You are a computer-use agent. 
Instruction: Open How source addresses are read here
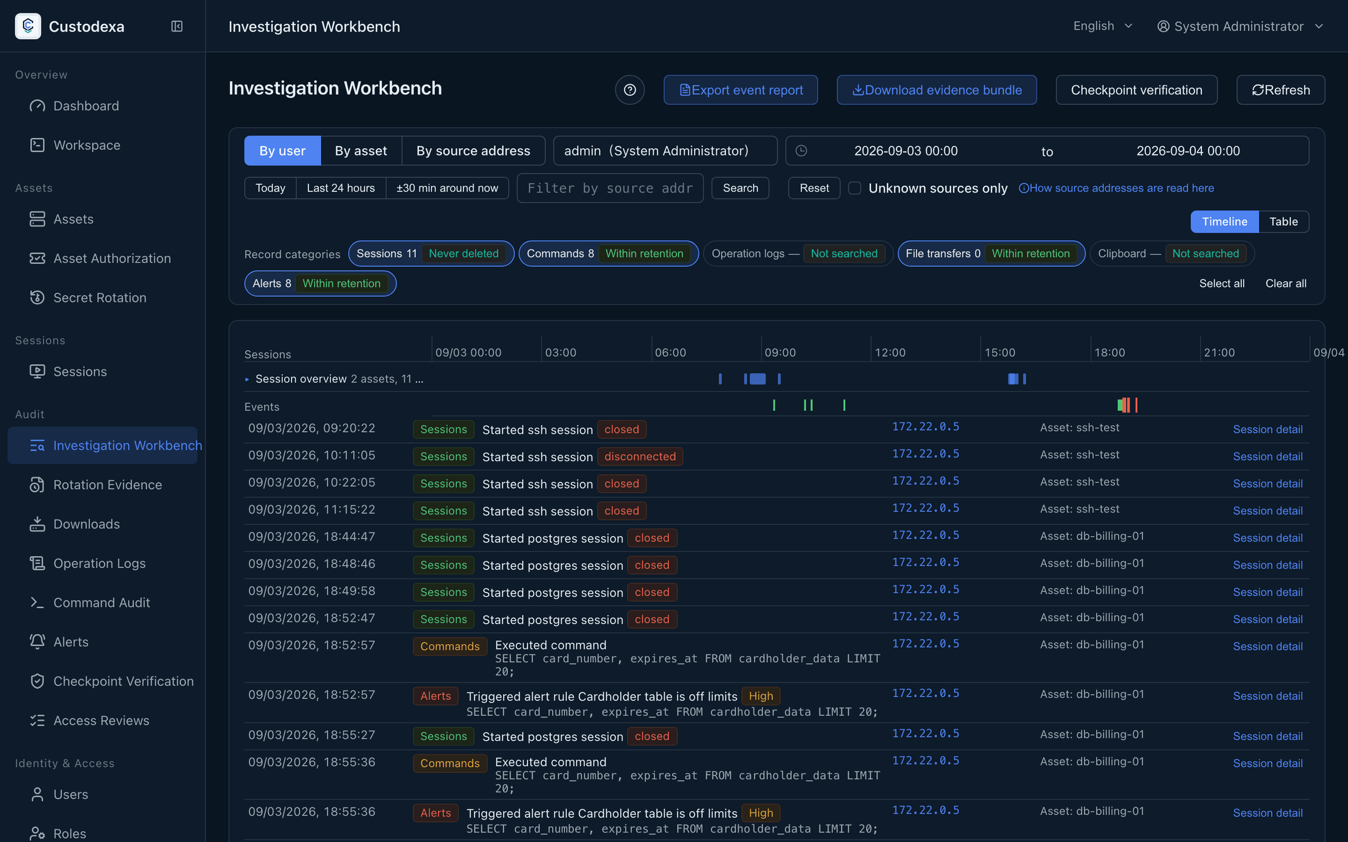1117,188
